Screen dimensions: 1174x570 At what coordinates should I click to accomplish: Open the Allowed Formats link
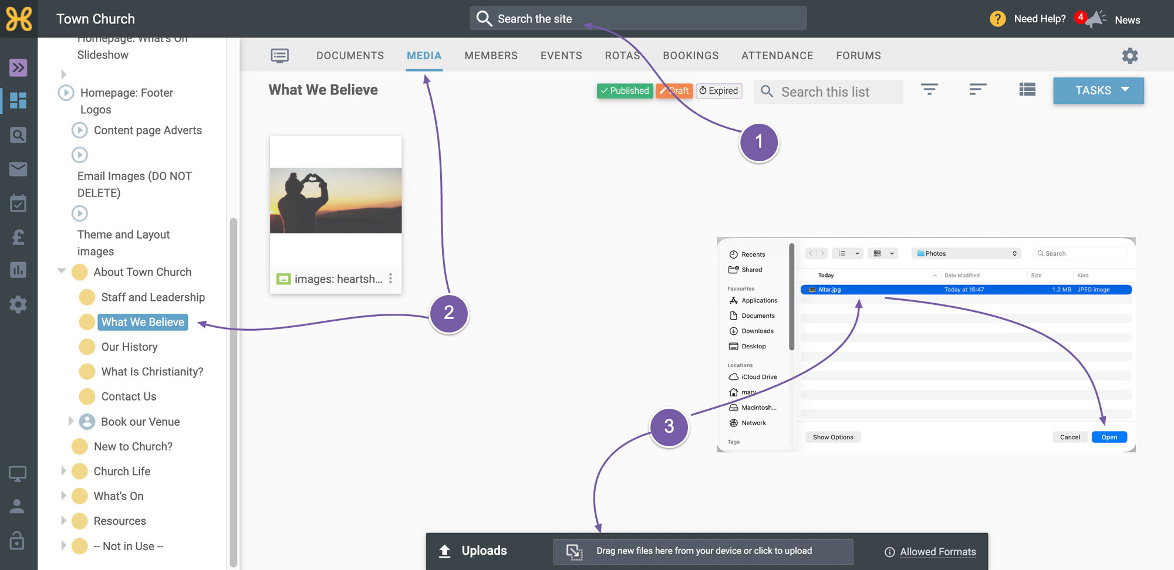(x=938, y=552)
